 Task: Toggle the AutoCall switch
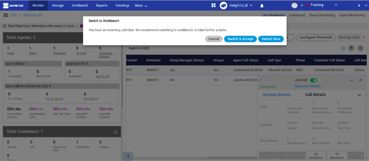(314, 80)
